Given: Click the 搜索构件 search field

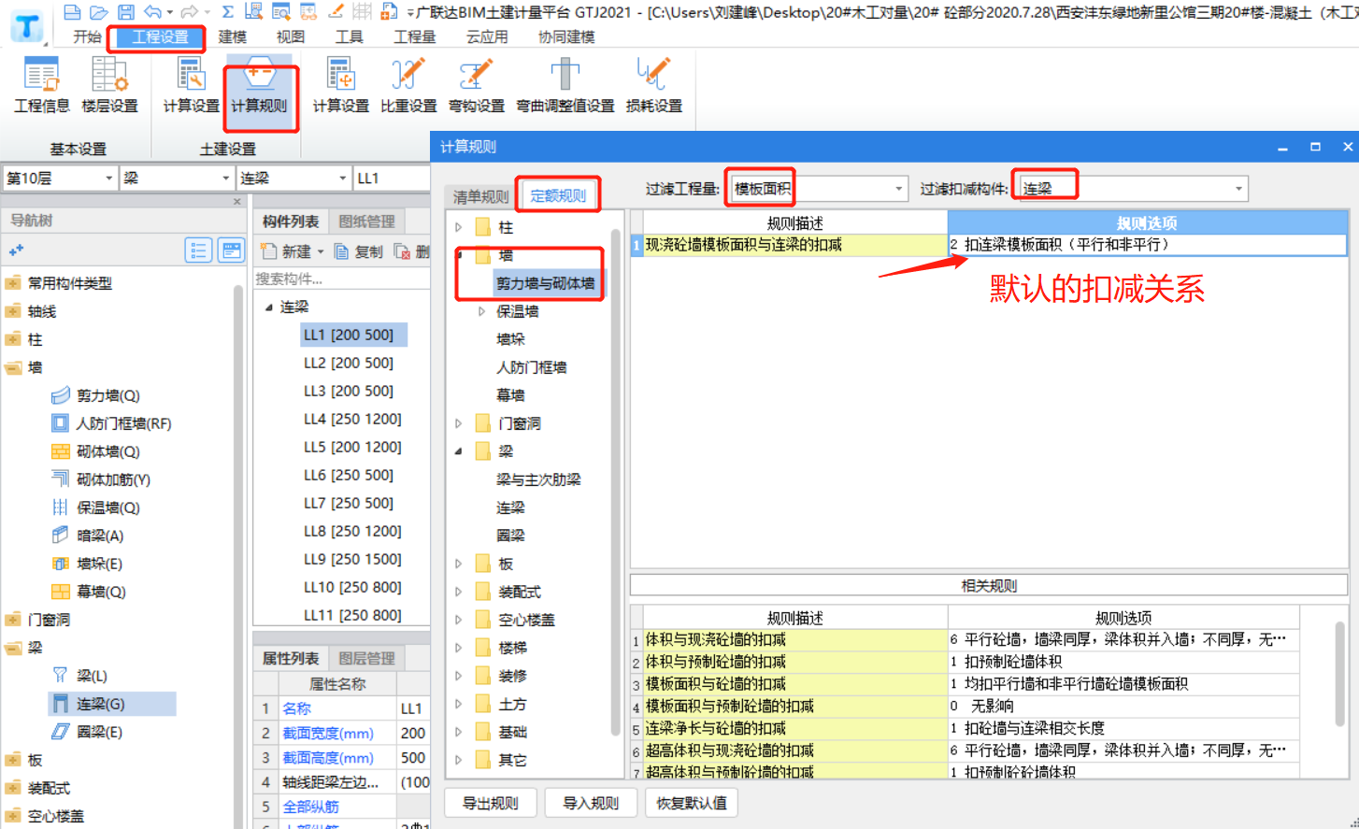Looking at the screenshot, I should tap(342, 279).
